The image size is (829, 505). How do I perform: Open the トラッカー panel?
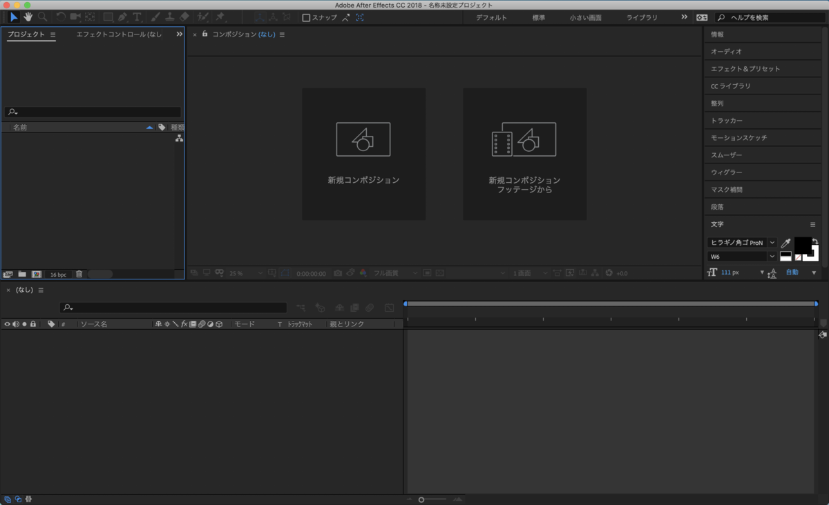tap(763, 121)
